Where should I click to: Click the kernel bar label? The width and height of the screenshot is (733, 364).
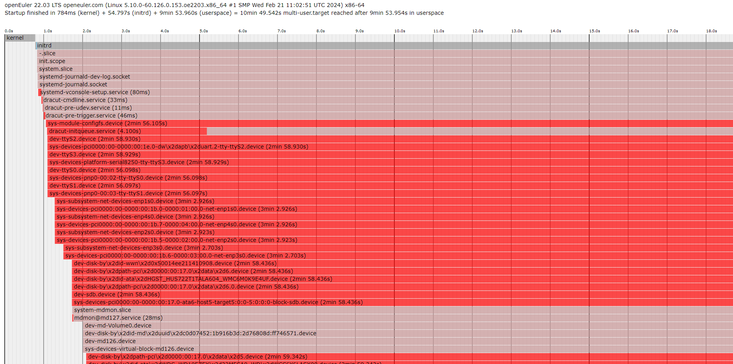(x=15, y=38)
